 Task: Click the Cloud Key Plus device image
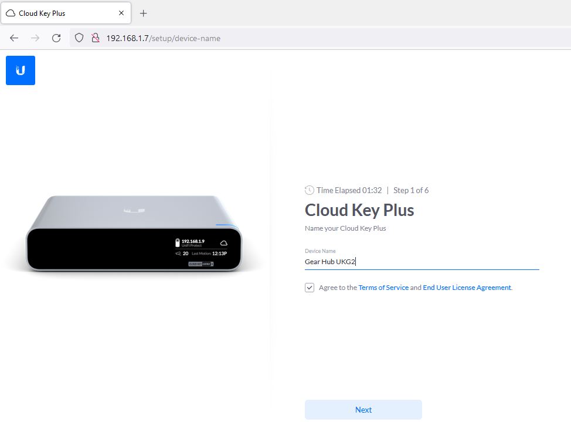point(134,234)
